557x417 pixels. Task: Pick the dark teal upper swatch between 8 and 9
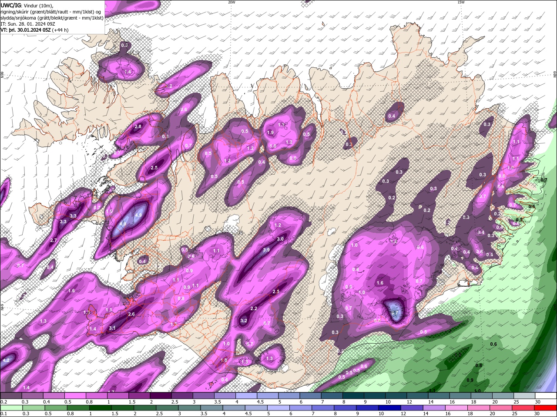353,396
